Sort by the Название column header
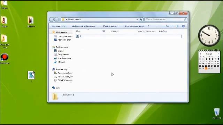The image size is (223, 125). click(114, 31)
